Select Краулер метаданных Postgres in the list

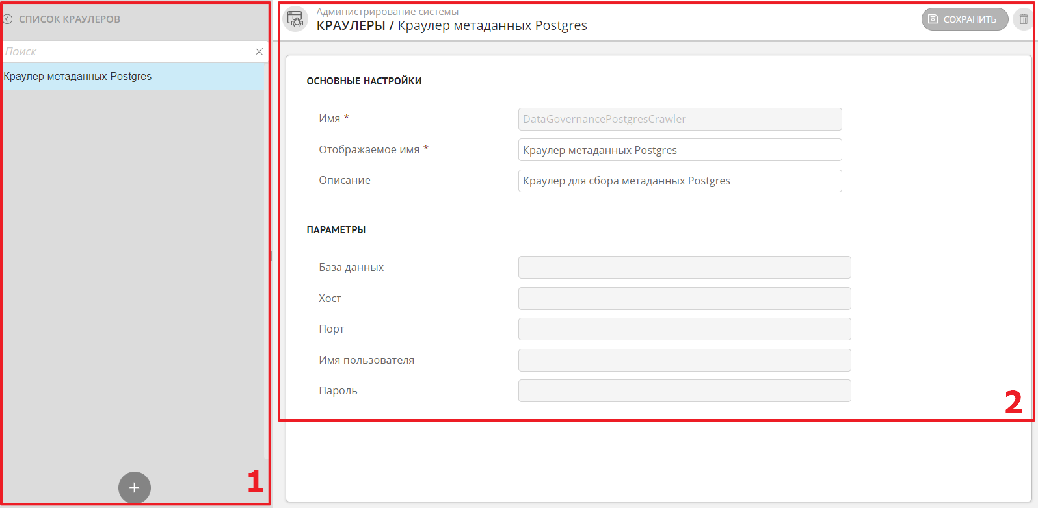coord(133,77)
